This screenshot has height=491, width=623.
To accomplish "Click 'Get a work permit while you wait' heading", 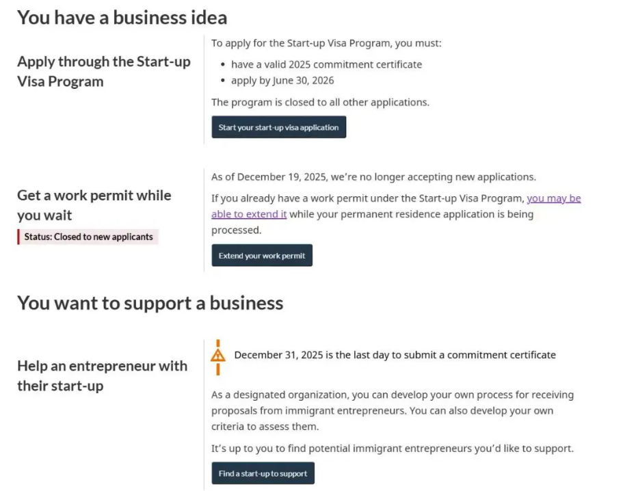I will [94, 205].
